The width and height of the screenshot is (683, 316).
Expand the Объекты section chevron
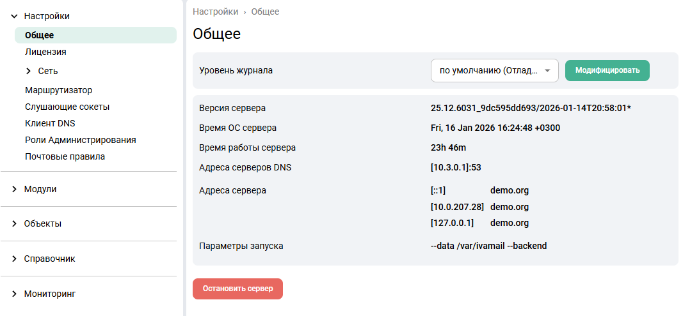(x=14, y=224)
